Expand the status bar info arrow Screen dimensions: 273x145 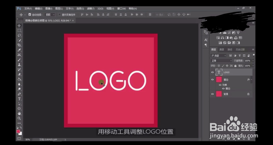click(x=65, y=140)
